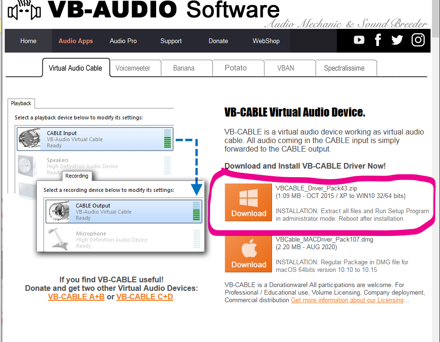Open the VB-Audio YouTube channel icon
The width and height of the screenshot is (440, 342).
tap(359, 40)
